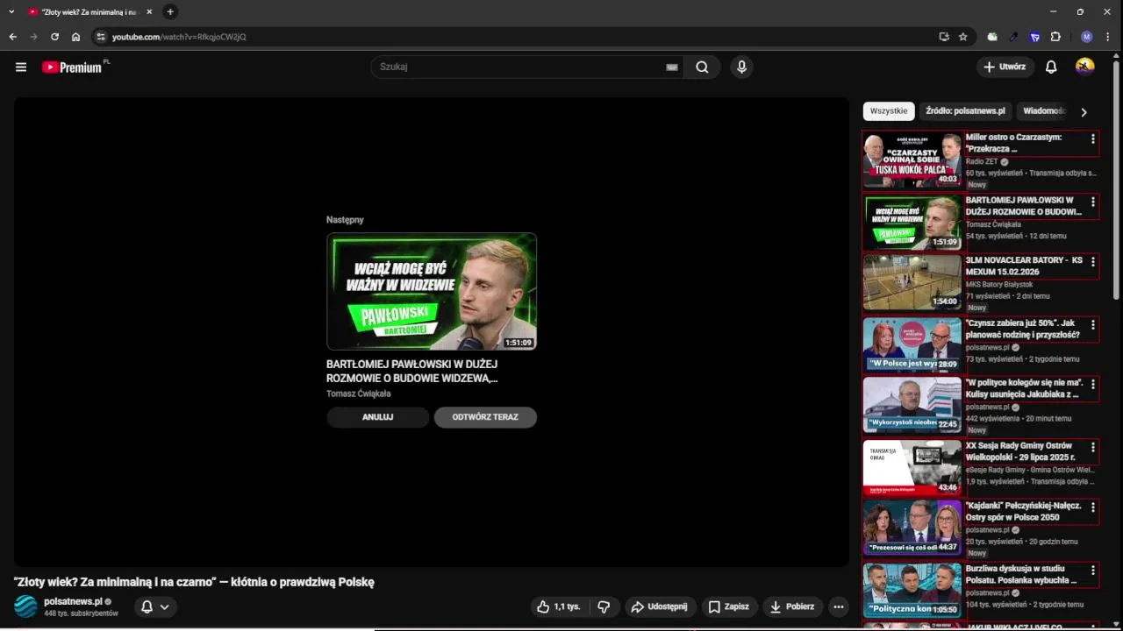
Task: Open the account avatar menu
Action: pos(1085,67)
